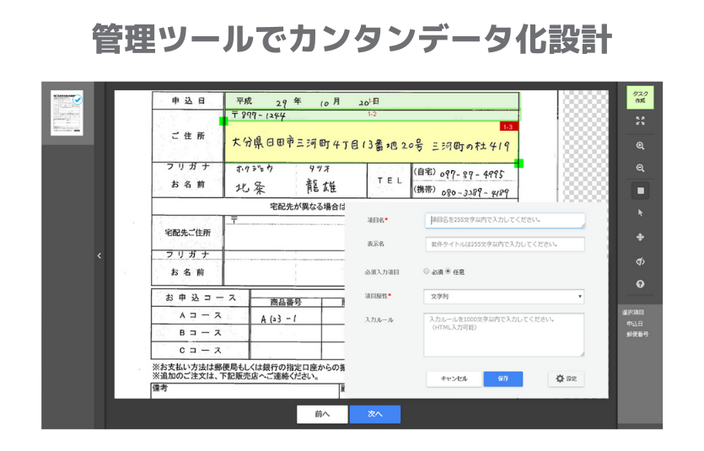
Task: Select the pointer cursor tool
Action: click(640, 213)
